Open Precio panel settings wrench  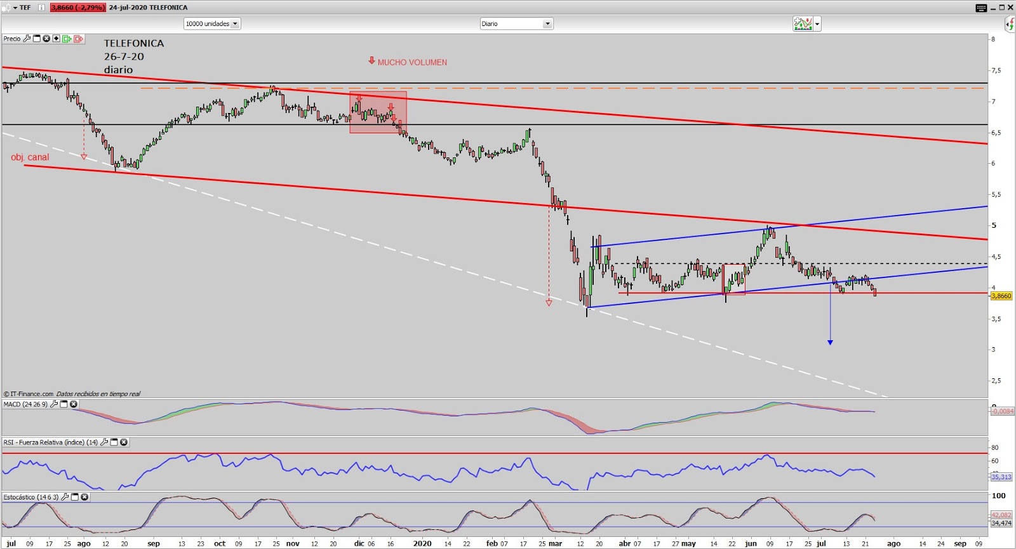click(27, 39)
